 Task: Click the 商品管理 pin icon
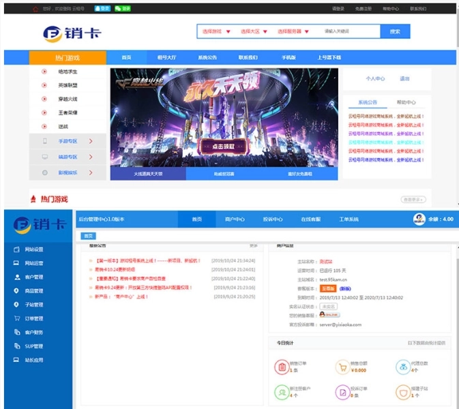click(16, 290)
